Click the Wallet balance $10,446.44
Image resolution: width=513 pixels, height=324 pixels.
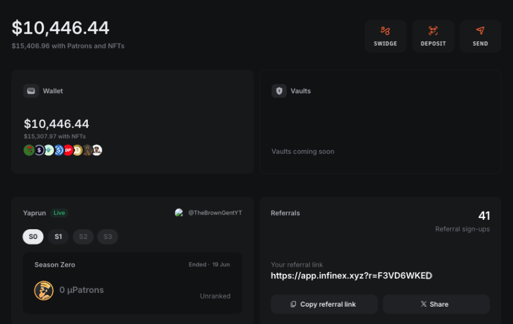point(56,124)
